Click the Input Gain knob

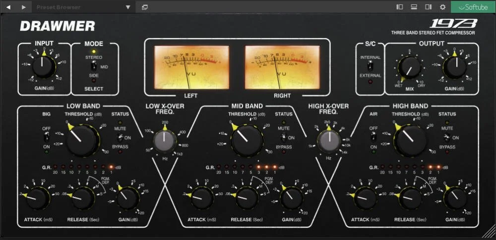44,66
